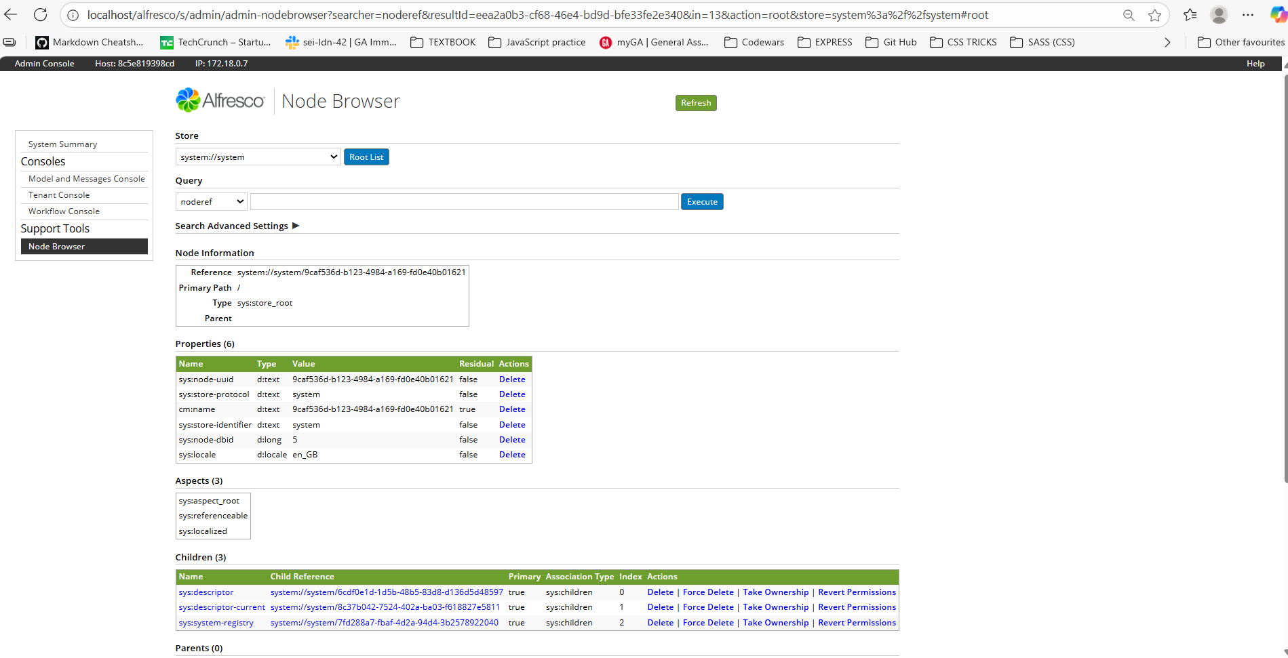The height and width of the screenshot is (658, 1288).
Task: Open the TEXTBOOK bookmarks folder
Action: [443, 42]
